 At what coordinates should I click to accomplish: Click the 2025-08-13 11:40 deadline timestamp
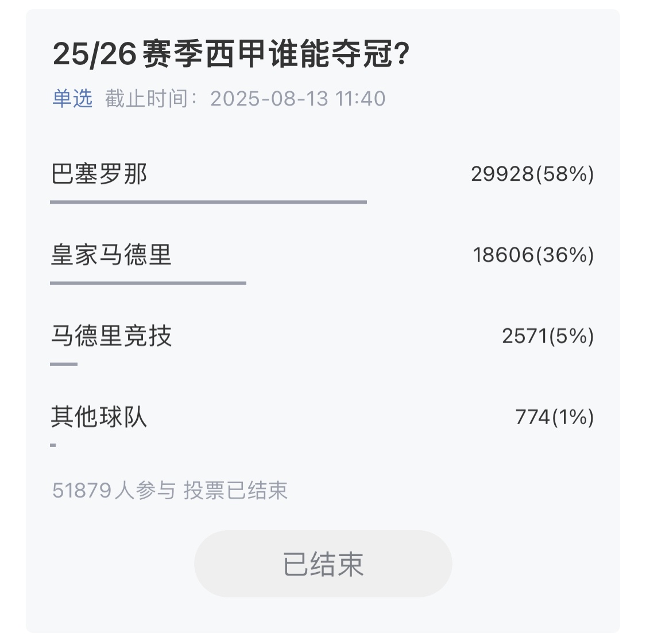coord(297,99)
